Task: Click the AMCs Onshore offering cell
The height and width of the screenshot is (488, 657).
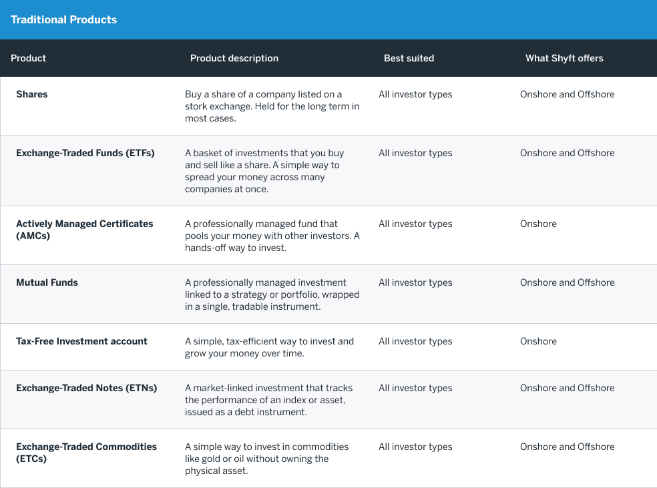Action: [x=538, y=224]
